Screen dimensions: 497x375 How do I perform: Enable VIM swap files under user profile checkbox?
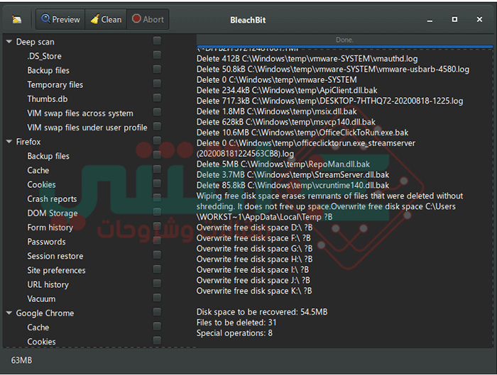click(157, 126)
